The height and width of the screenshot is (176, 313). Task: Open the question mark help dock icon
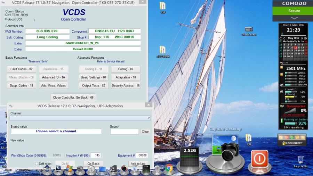(157, 169)
